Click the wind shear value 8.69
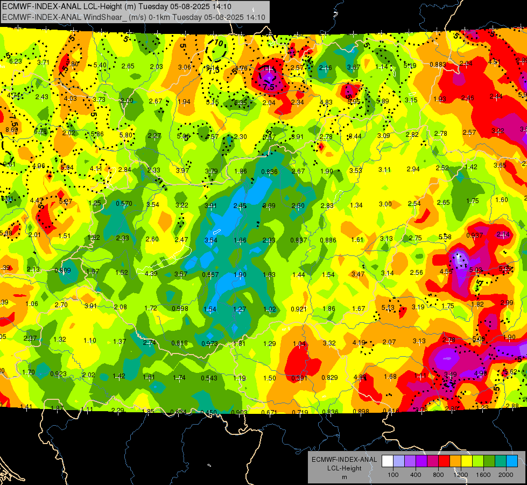The image size is (527, 485). [12, 129]
